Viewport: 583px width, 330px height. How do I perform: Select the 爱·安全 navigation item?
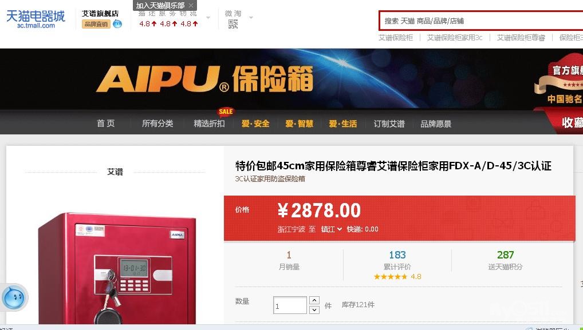click(255, 124)
